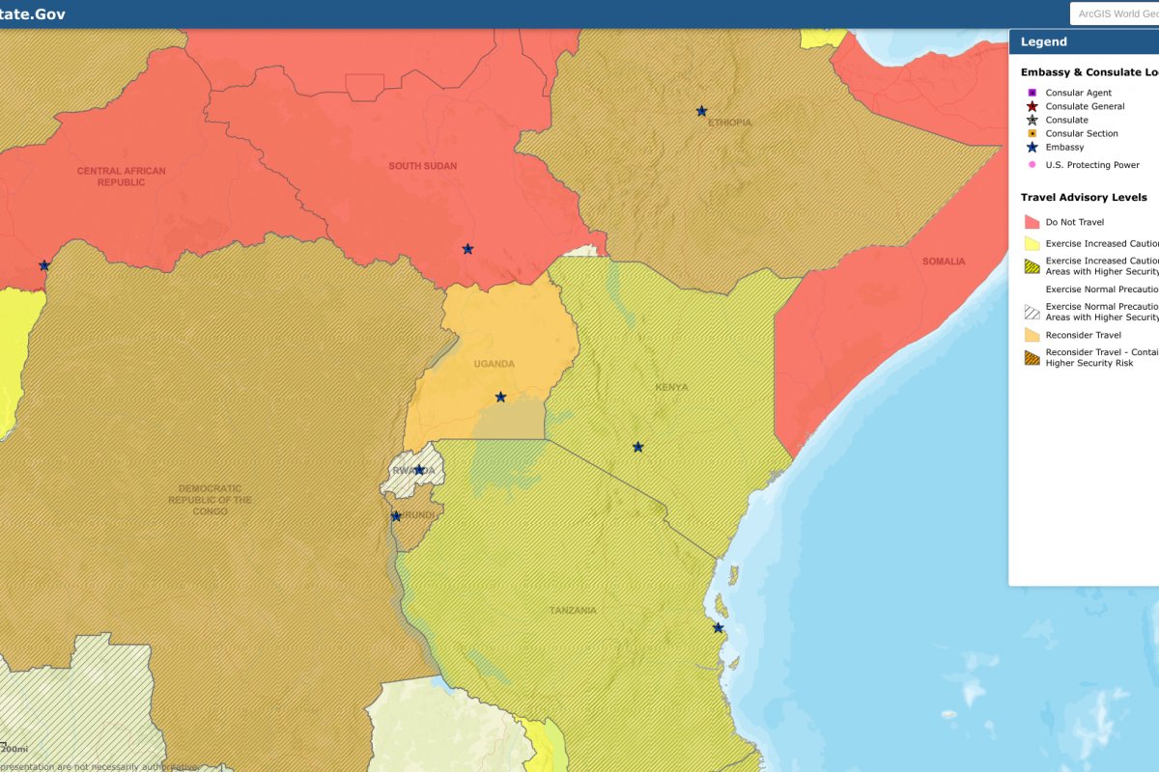
Task: Select the Burundi embassy star marker
Action: coord(396,516)
